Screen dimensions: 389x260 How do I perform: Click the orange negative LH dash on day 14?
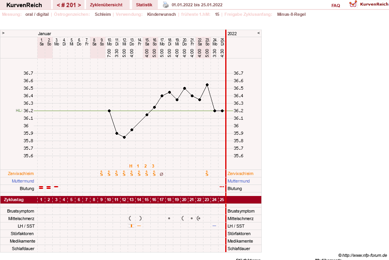click(139, 226)
